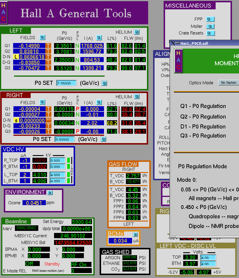Click ETHANE pressure value 372.070
The width and height of the screenshot is (239, 278).
tap(129, 263)
